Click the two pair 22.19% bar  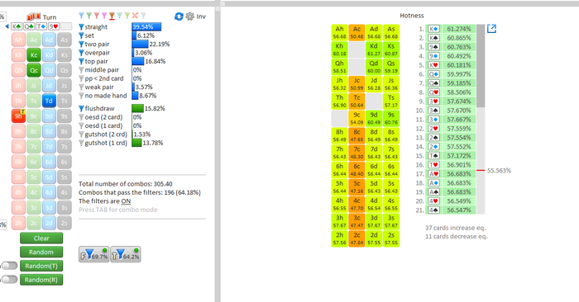click(141, 45)
